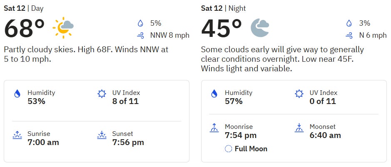Click the partly cloudy sun icon
The width and height of the screenshot is (391, 167).
pos(63,28)
